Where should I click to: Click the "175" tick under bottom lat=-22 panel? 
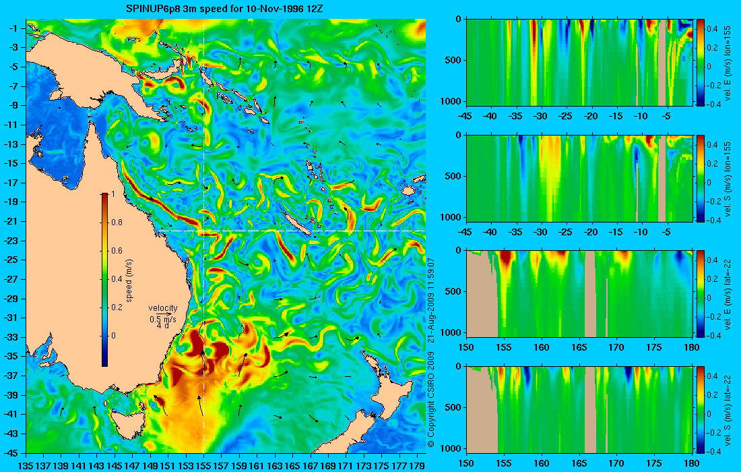[x=655, y=463]
